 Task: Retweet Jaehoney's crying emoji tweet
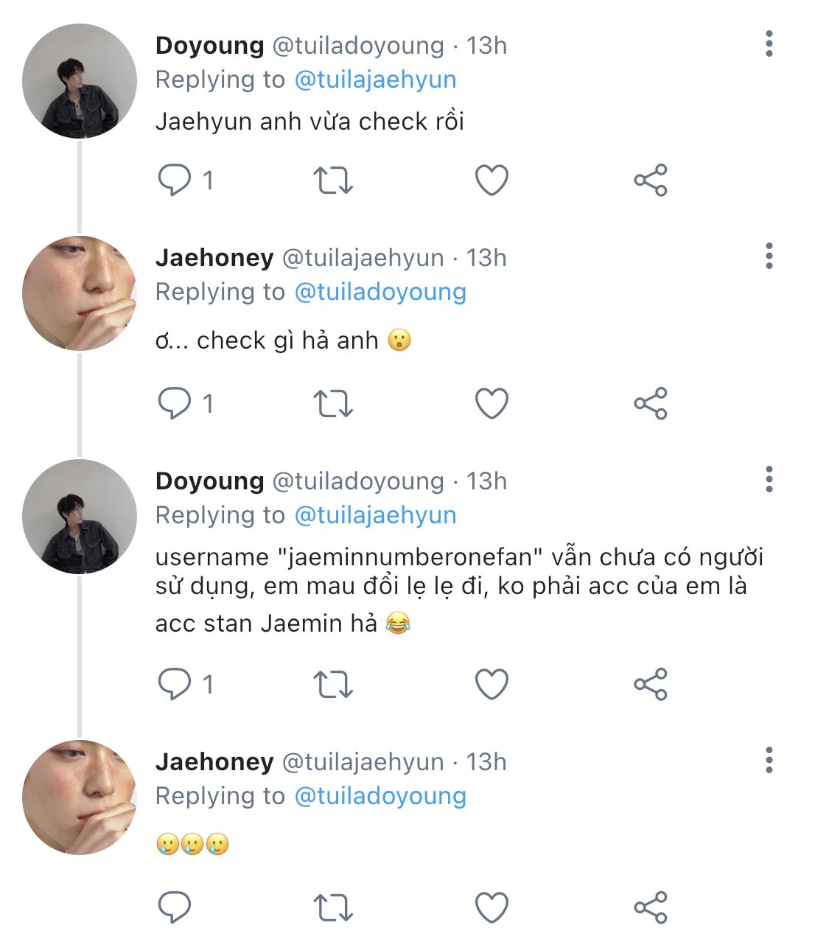(333, 907)
